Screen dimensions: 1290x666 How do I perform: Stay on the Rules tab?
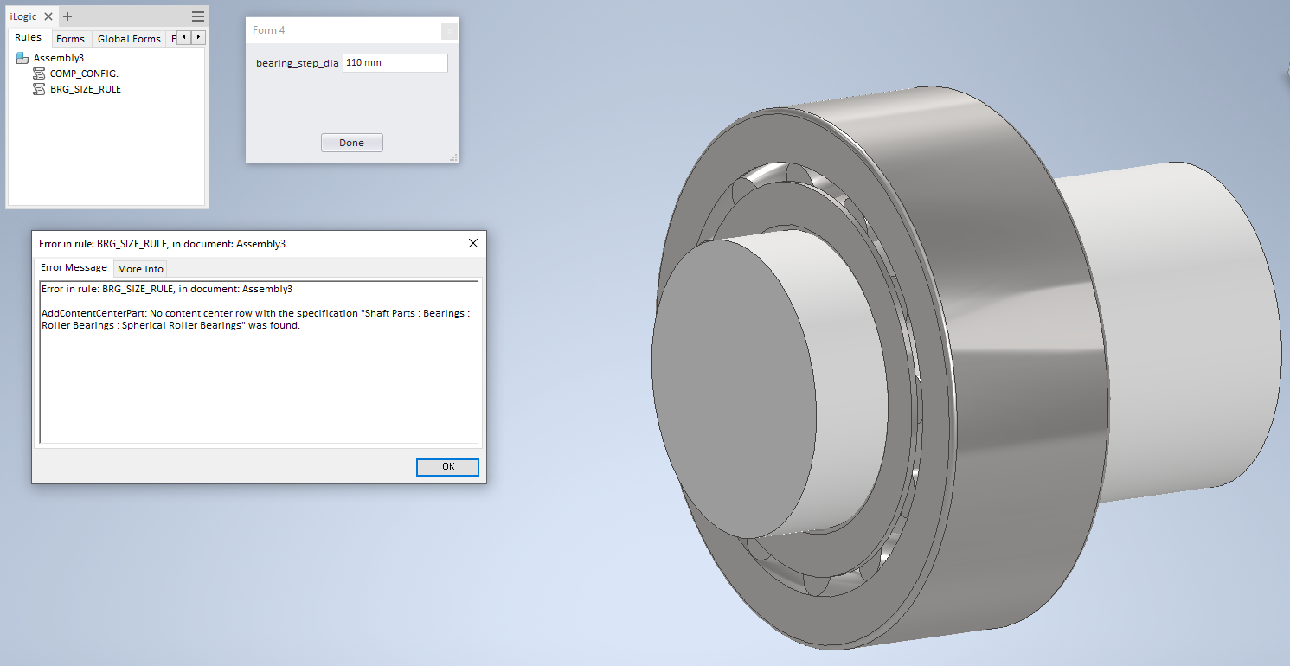(29, 37)
